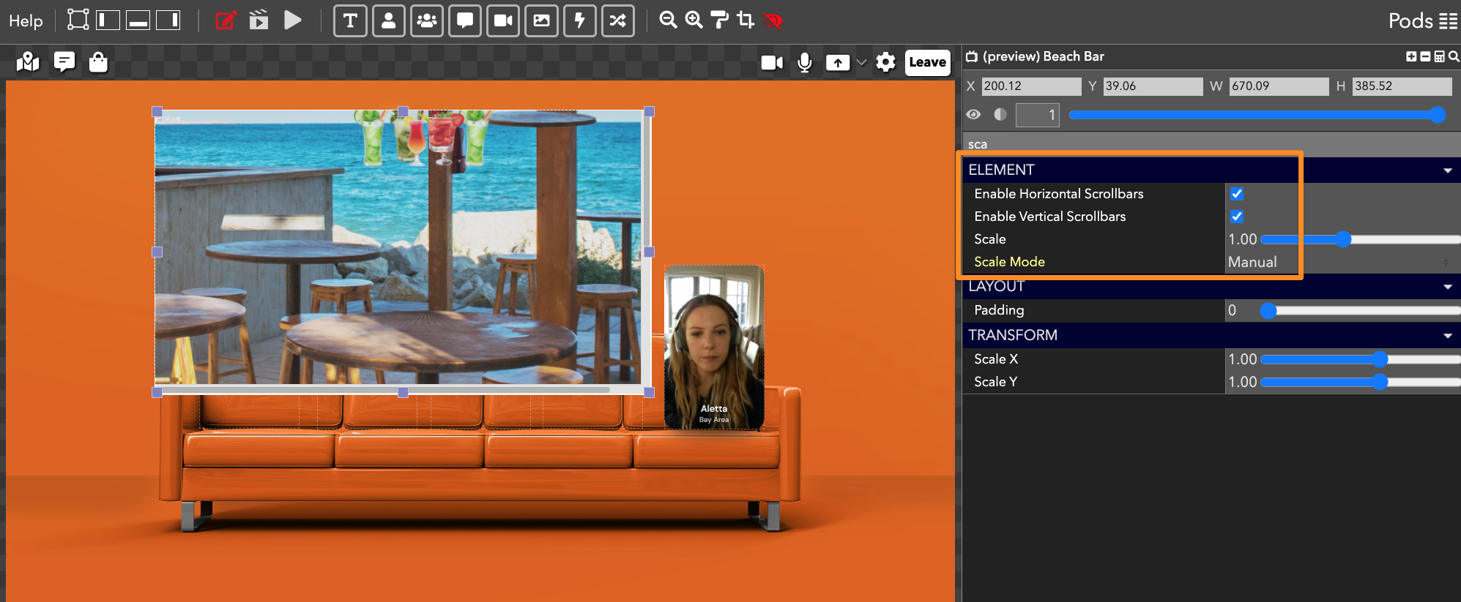Open the Scale Mode dropdown

click(1339, 262)
